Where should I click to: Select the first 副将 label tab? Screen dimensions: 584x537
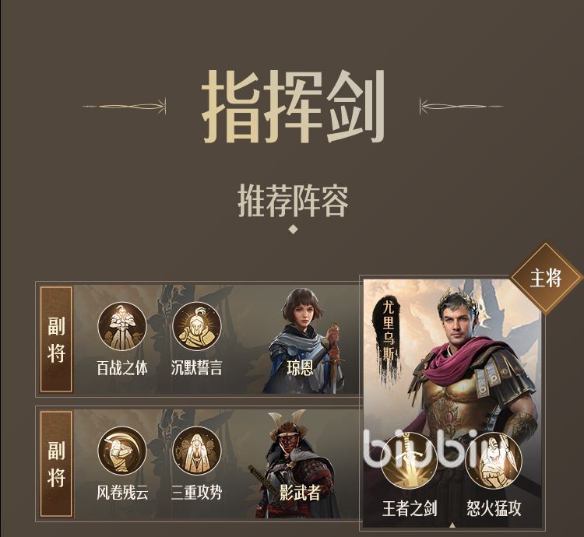coord(56,339)
